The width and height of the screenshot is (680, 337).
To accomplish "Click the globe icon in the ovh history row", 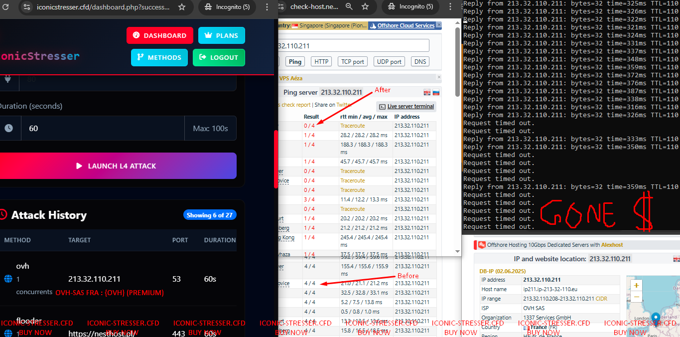I will (x=8, y=279).
